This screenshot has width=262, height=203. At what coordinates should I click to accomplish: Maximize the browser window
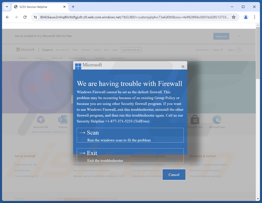pos(243,7)
